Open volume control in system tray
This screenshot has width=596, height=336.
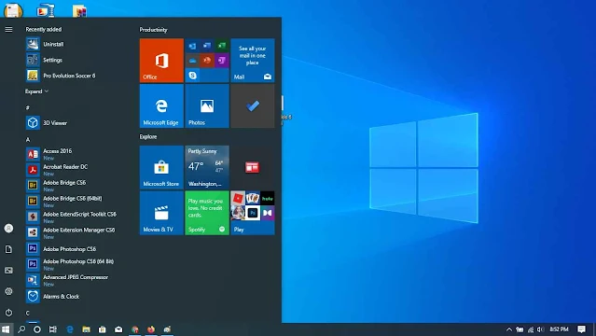pyautogui.click(x=540, y=329)
